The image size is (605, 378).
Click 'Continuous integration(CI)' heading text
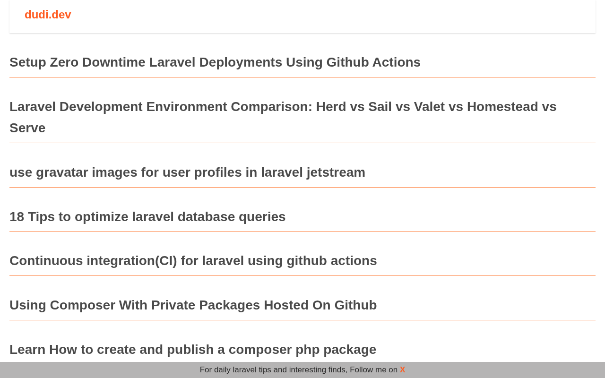pos(93,261)
